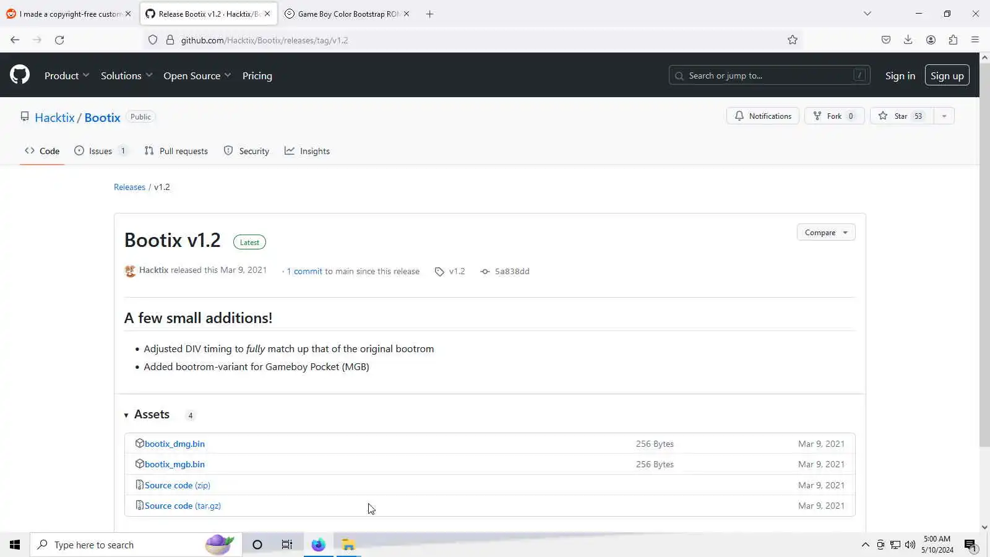Click the browser address bar URL
This screenshot has width=990, height=557.
coord(265,40)
